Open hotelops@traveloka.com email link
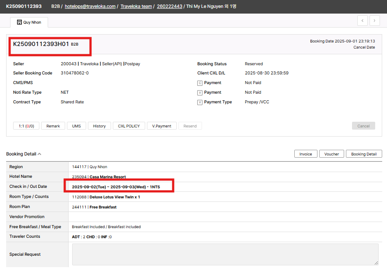Viewport: 387px width, 268px height. pos(90,7)
